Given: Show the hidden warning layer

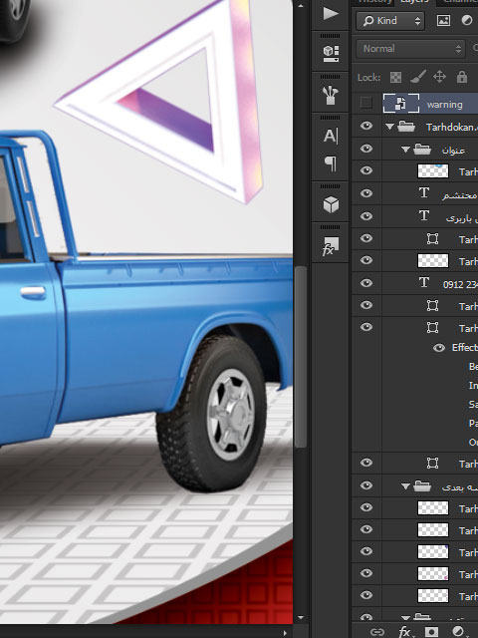Looking at the screenshot, I should pyautogui.click(x=365, y=103).
